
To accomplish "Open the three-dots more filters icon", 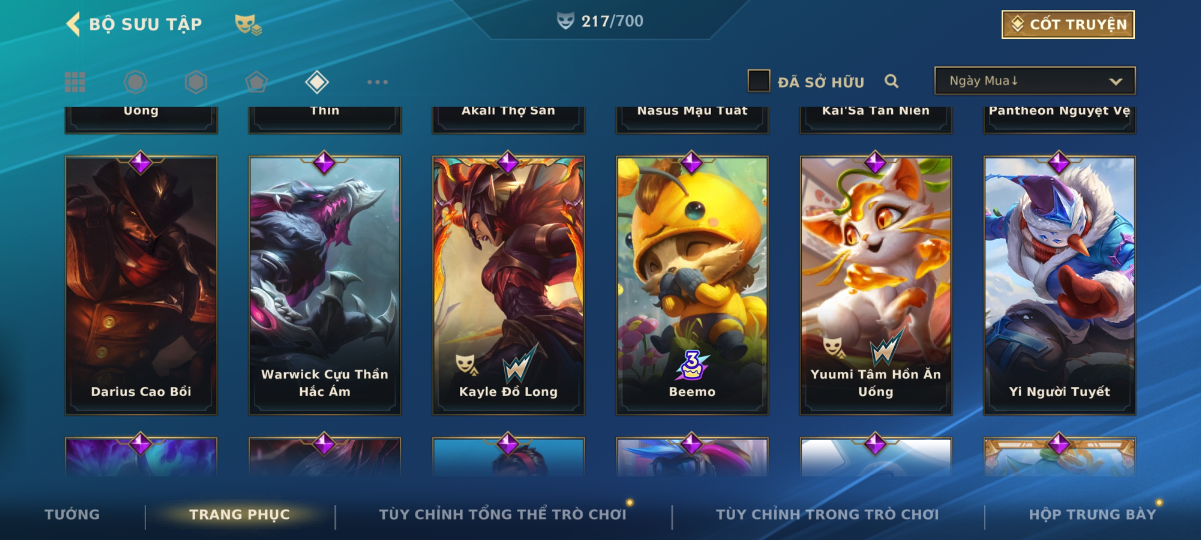I will point(377,82).
